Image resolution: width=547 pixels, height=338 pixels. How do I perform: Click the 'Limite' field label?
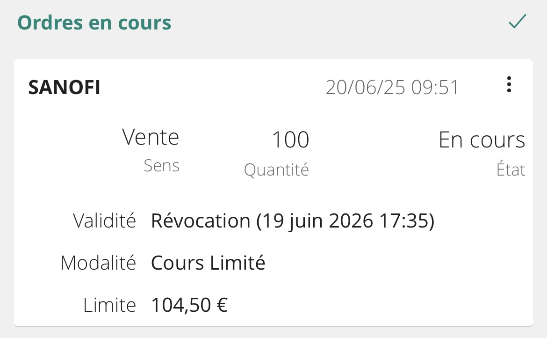point(109,305)
